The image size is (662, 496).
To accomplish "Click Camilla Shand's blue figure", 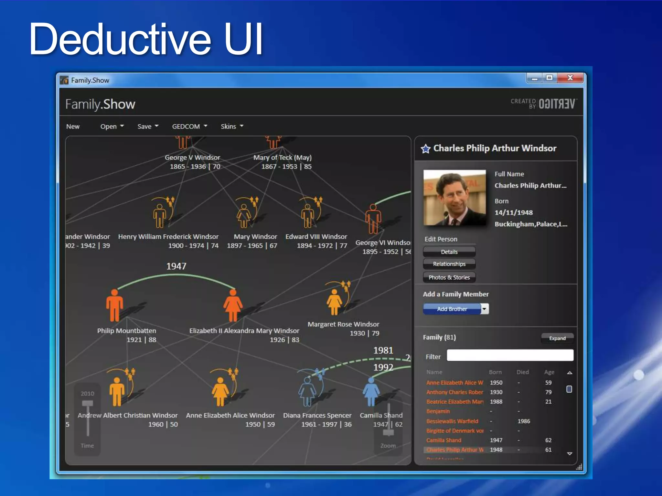I will [371, 391].
